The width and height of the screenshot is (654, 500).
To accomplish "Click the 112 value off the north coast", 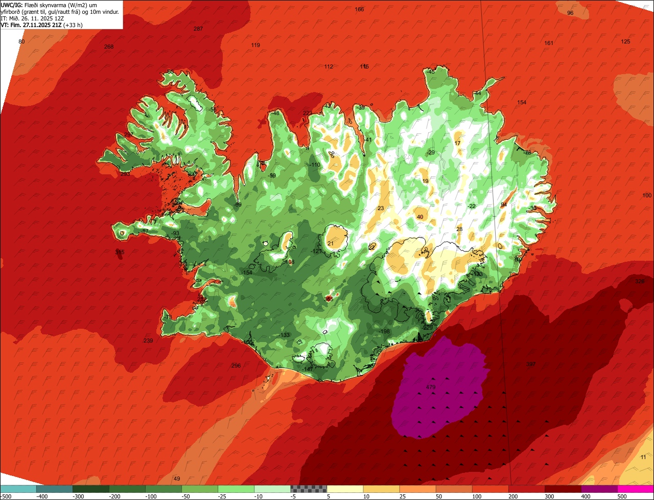I will pyautogui.click(x=329, y=66).
